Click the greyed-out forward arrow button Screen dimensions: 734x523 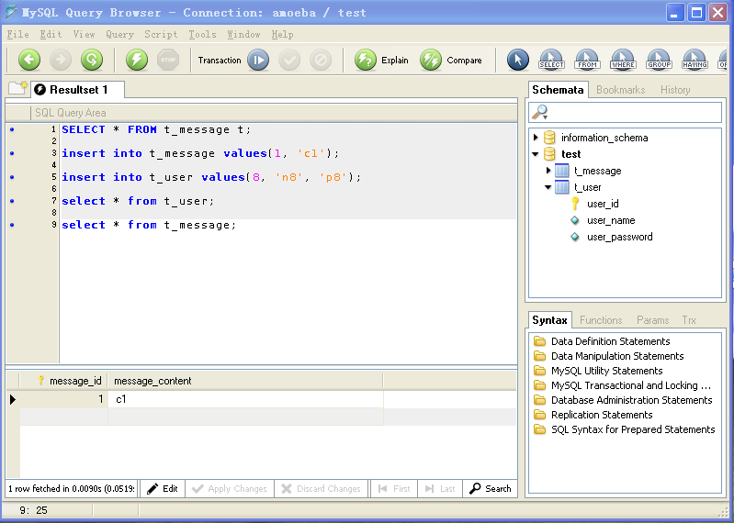click(x=61, y=60)
